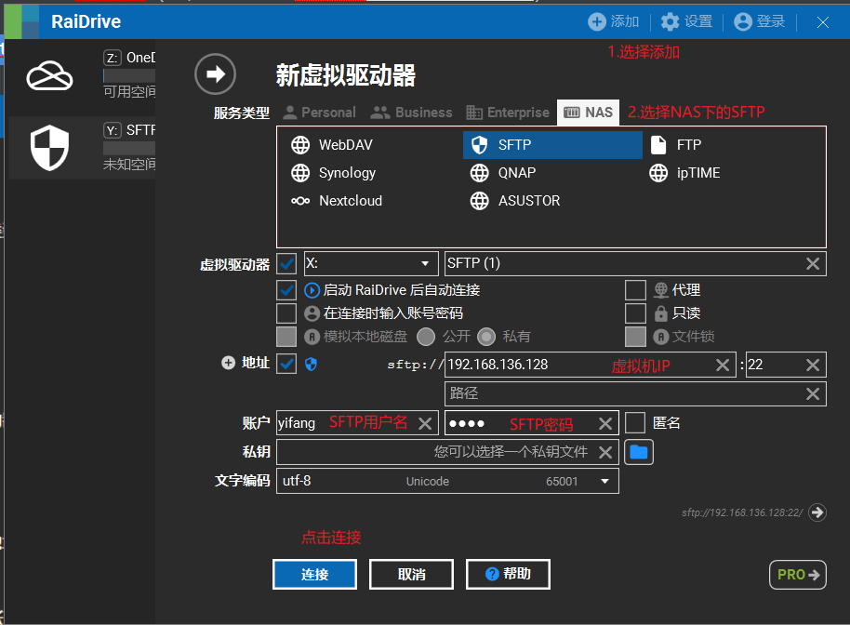Click the arrow next to sftp://192.168.136.128:22/
850x625 pixels.
(x=817, y=512)
